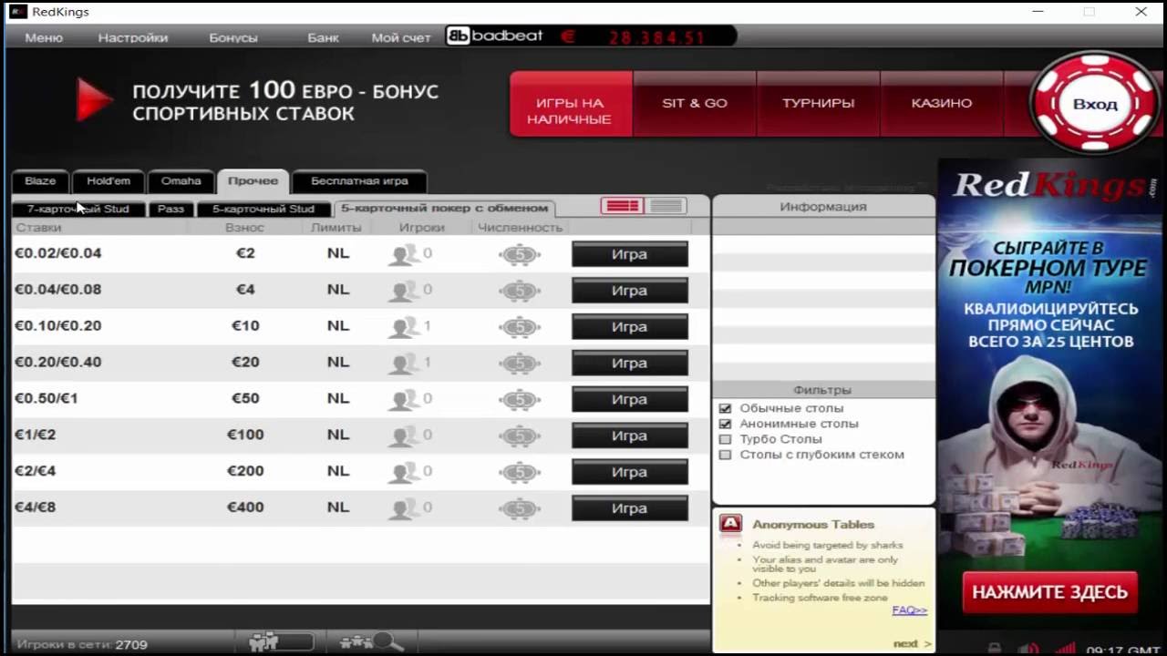The width and height of the screenshot is (1167, 656).
Task: Open the FAQ>> link
Action: (909, 610)
